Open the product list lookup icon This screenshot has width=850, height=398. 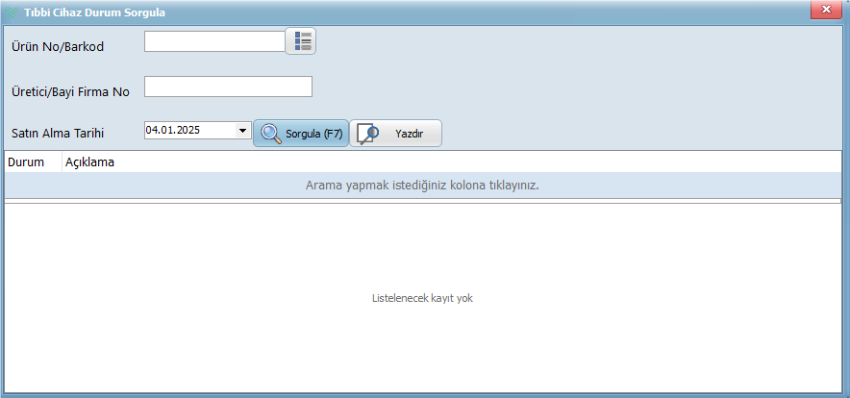pyautogui.click(x=302, y=40)
